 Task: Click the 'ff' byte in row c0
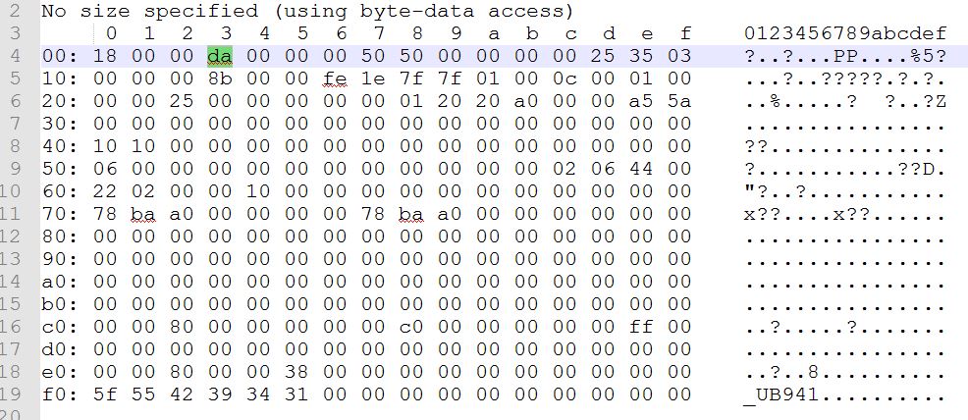[x=641, y=327]
